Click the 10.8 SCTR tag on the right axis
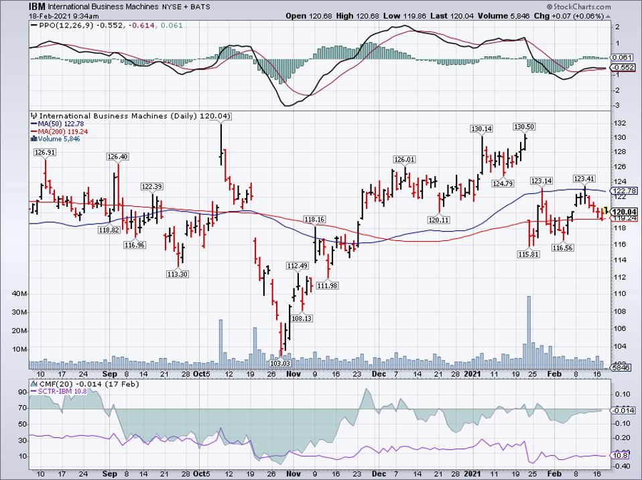The width and height of the screenshot is (642, 480). [x=619, y=455]
